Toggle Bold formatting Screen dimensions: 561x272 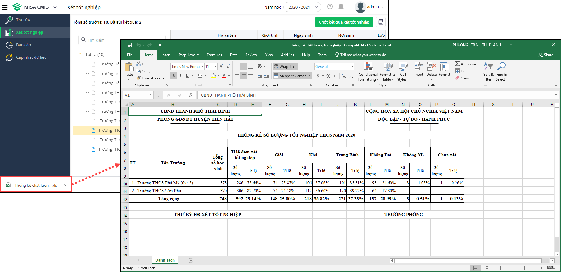pyautogui.click(x=174, y=76)
